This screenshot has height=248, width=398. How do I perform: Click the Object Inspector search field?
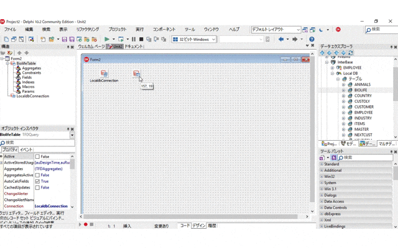pos(37,143)
